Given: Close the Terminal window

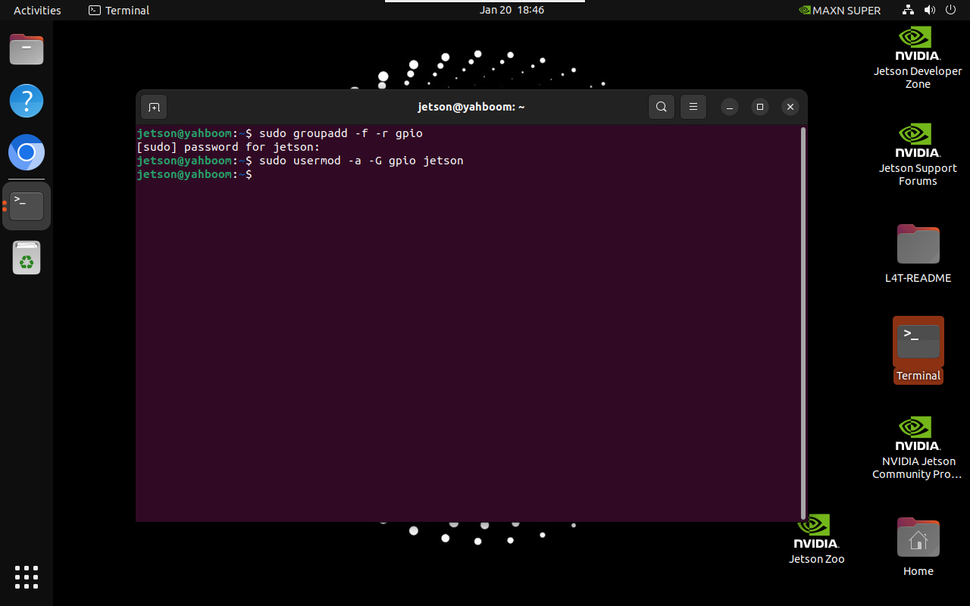Looking at the screenshot, I should (790, 107).
